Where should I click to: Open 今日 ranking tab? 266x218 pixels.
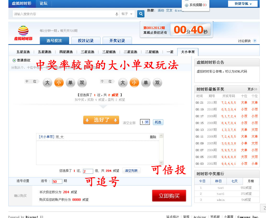coord(202,181)
